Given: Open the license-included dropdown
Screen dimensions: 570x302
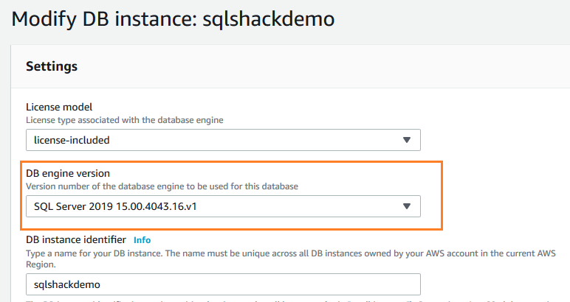Looking at the screenshot, I should coord(223,140).
